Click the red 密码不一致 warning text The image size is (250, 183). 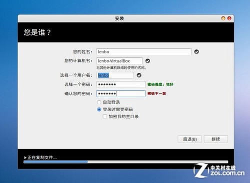tap(156, 94)
